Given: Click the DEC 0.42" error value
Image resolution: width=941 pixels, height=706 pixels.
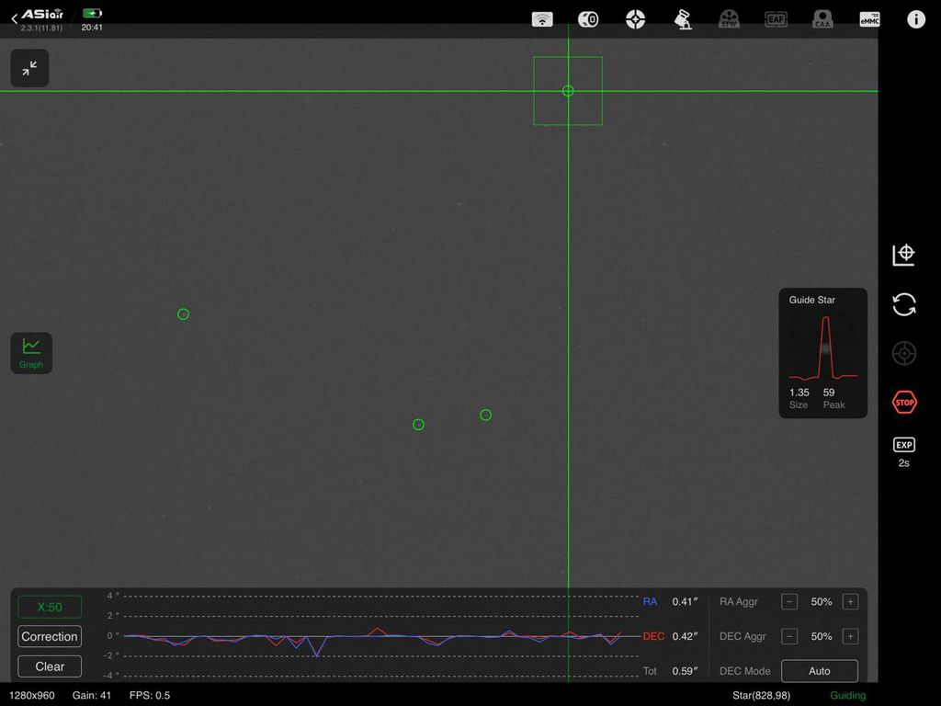Looking at the screenshot, I should (685, 636).
